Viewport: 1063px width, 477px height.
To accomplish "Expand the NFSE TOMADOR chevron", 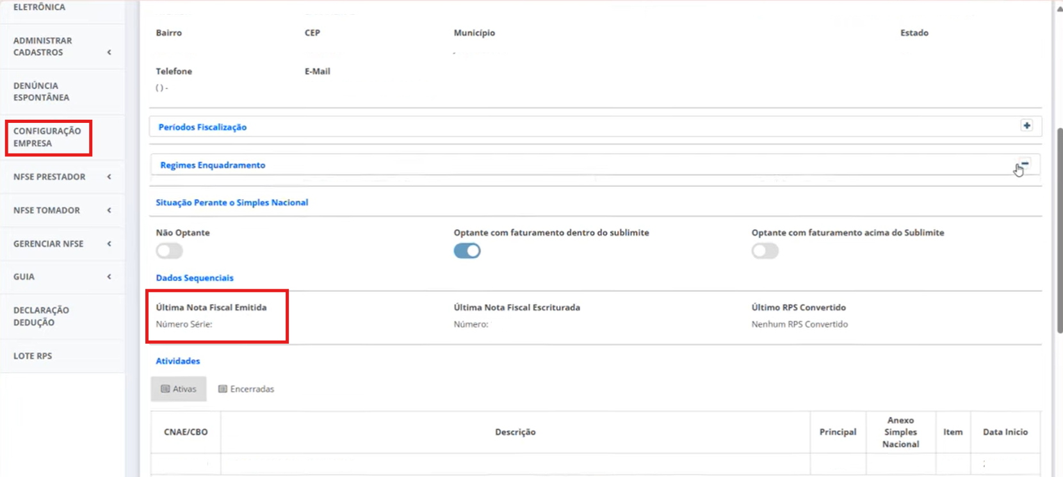I will (110, 210).
